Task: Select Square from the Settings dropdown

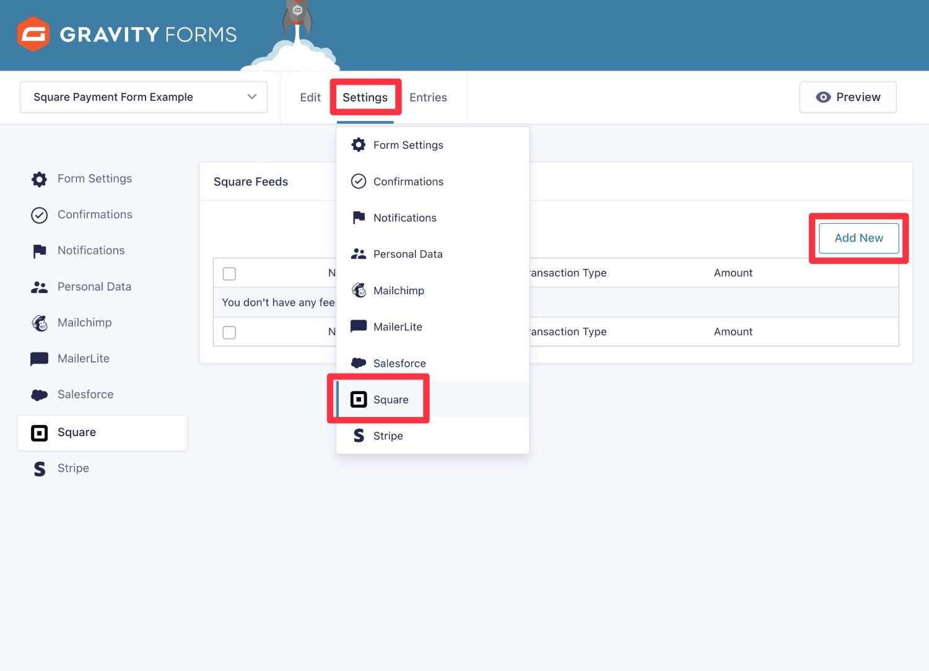Action: (432, 400)
